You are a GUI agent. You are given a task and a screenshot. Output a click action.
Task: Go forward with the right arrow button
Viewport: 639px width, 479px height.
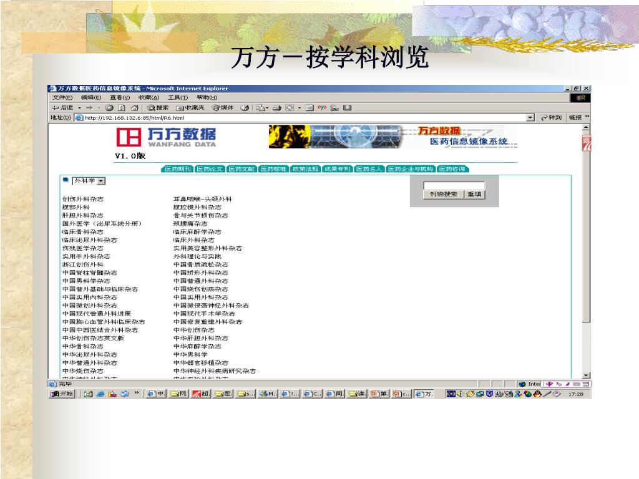[89, 107]
